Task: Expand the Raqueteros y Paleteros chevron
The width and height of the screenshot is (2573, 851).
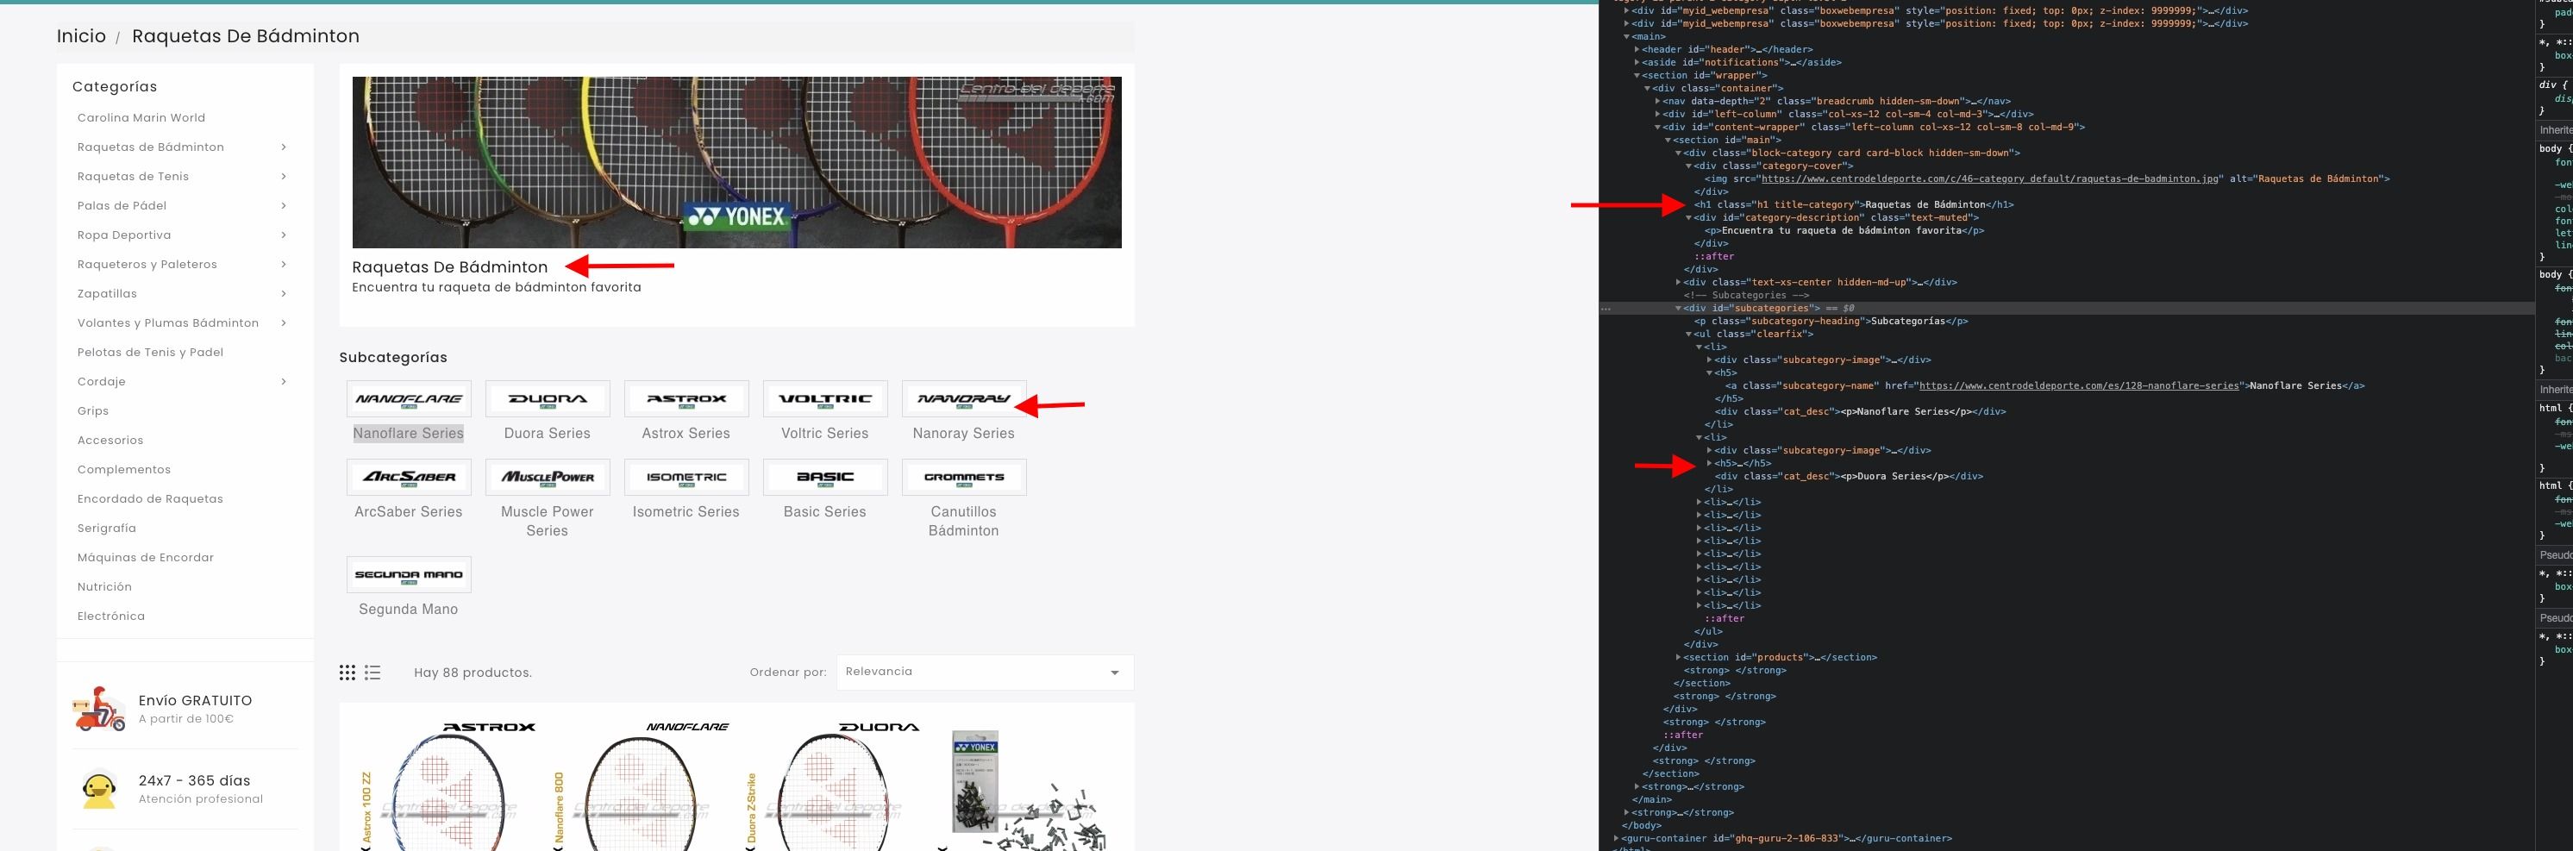Action: [284, 264]
